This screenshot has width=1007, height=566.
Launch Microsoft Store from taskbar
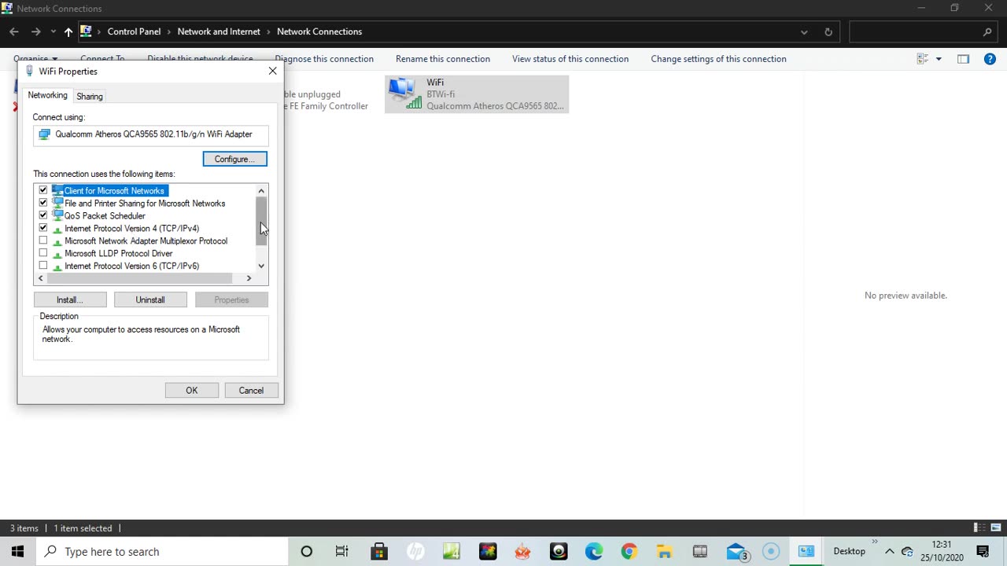tap(378, 551)
